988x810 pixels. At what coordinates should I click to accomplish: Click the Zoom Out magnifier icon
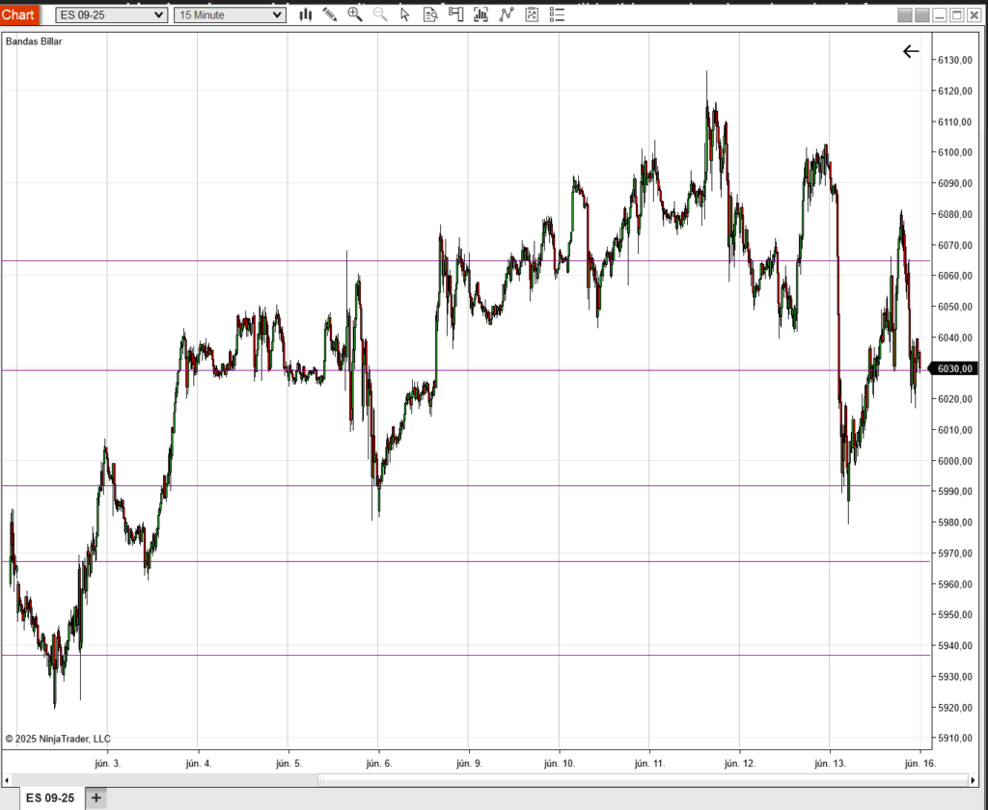[x=380, y=14]
